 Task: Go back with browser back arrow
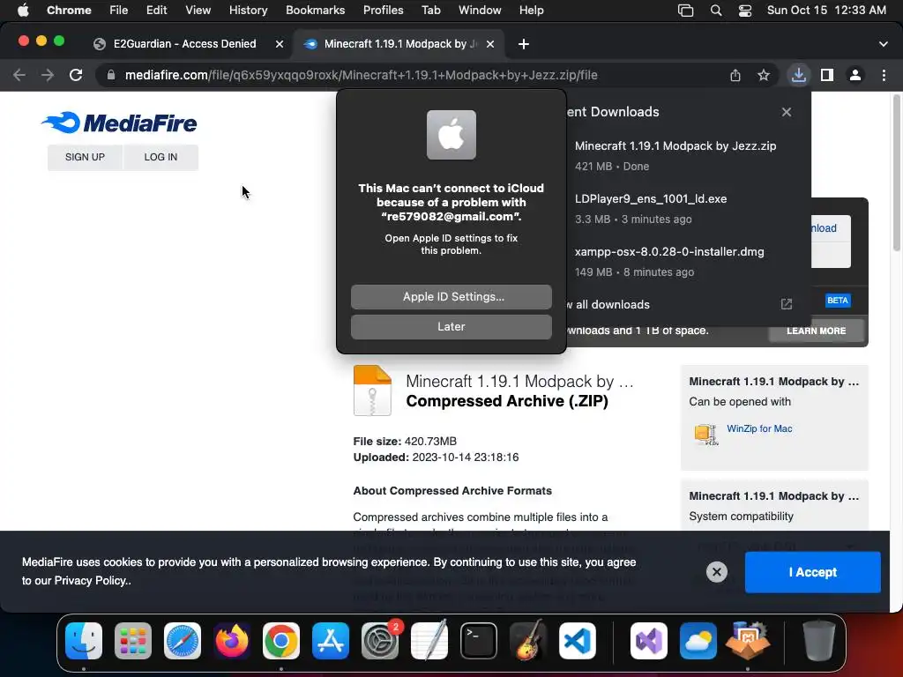click(19, 76)
